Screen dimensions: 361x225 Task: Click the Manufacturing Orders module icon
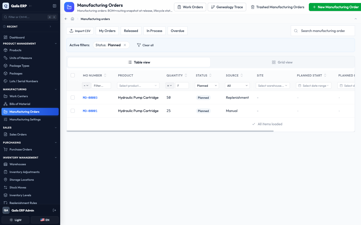[x=69, y=7]
